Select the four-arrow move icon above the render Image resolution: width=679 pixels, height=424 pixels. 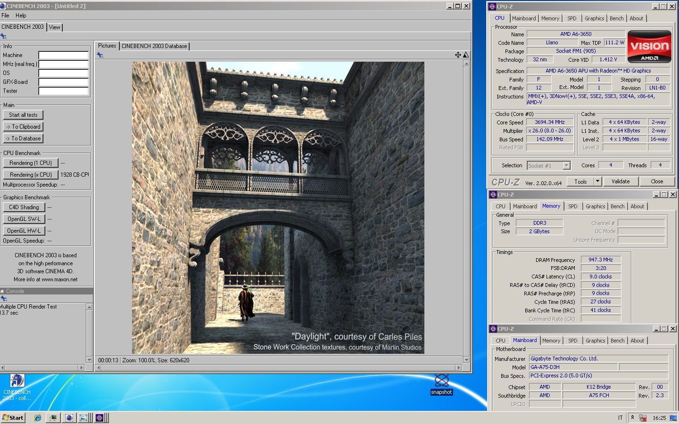(458, 55)
